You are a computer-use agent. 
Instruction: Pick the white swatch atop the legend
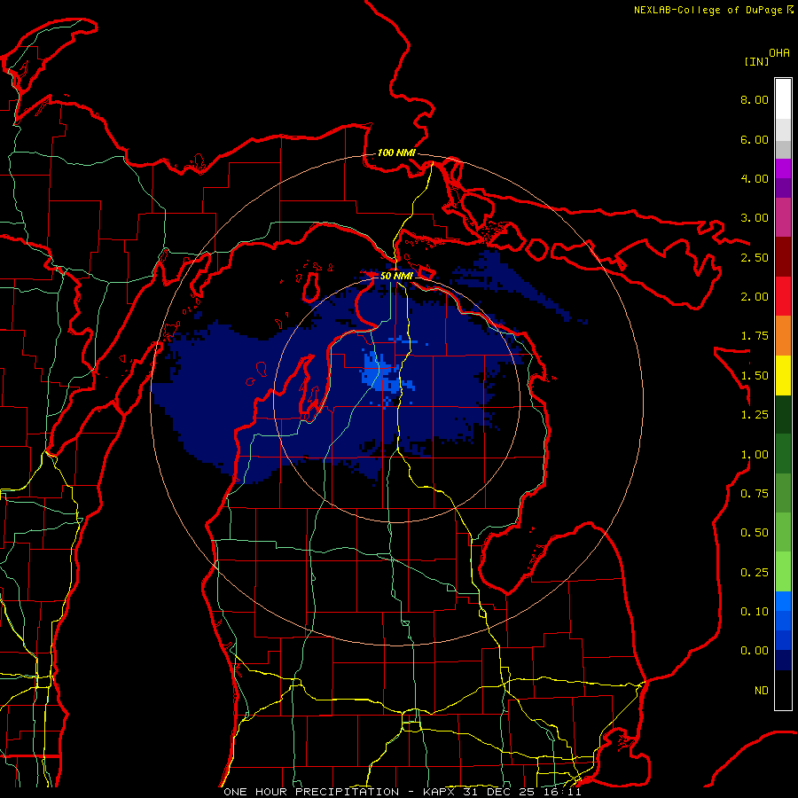coord(783,98)
